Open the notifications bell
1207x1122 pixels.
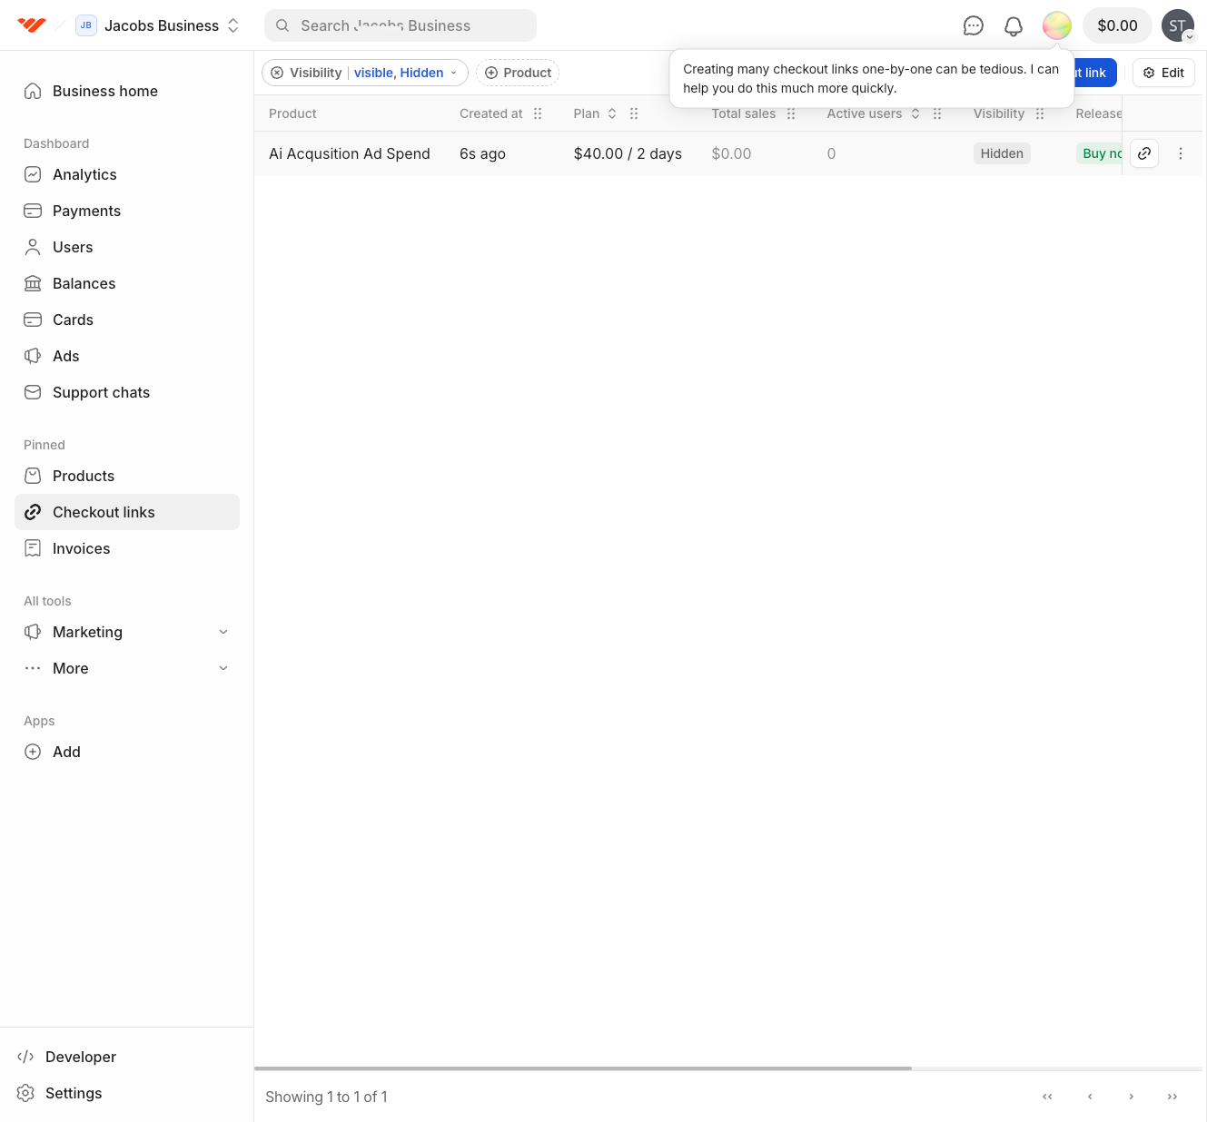tap(1014, 25)
